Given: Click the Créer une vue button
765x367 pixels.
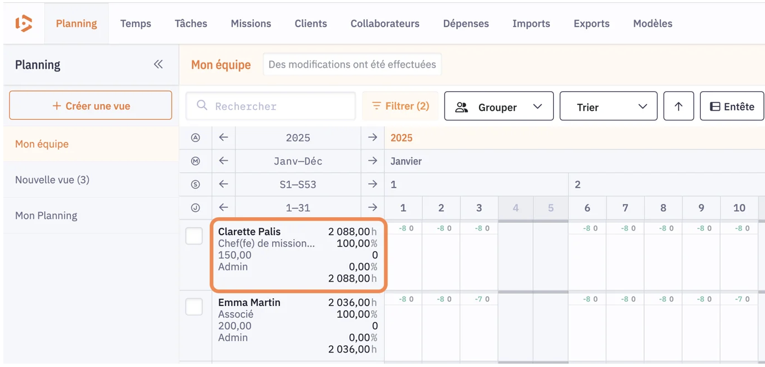Looking at the screenshot, I should [90, 106].
